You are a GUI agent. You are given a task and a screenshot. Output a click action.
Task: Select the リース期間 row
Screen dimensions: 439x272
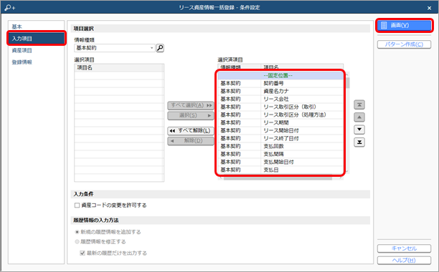tap(280, 122)
